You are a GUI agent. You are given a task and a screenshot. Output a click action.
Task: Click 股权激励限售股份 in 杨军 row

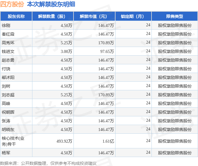point(175,153)
